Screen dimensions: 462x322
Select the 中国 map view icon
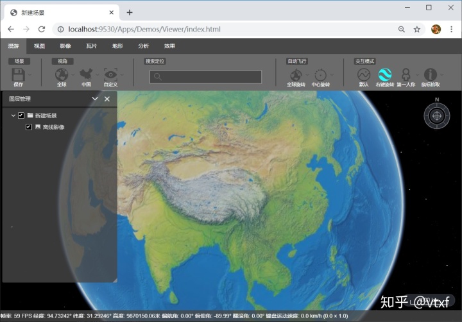point(86,74)
